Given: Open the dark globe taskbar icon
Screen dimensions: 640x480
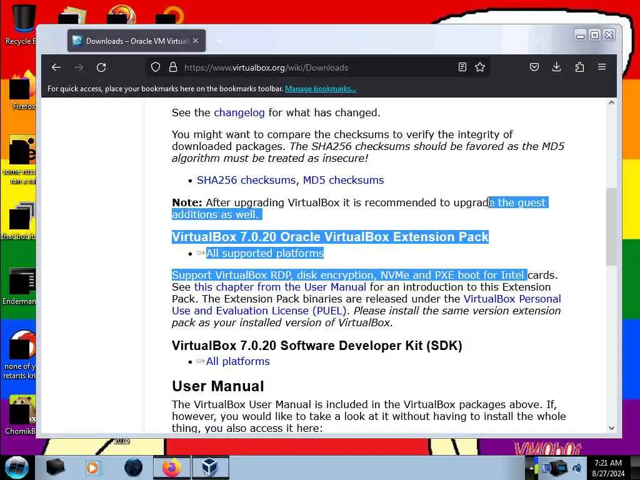Looking at the screenshot, I should [134, 467].
